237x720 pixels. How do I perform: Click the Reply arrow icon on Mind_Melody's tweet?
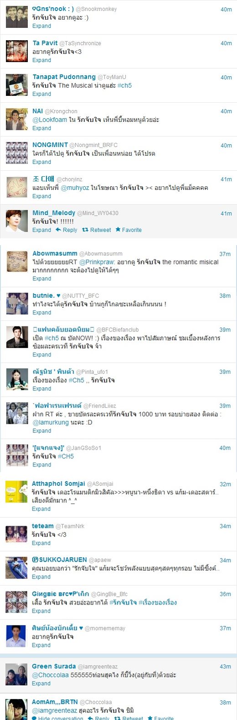[x=58, y=230]
